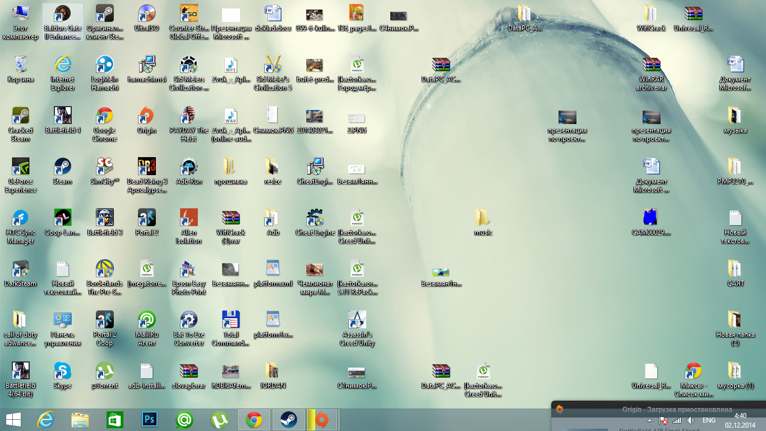Select the прошивка folder
766x431 pixels.
point(231,171)
